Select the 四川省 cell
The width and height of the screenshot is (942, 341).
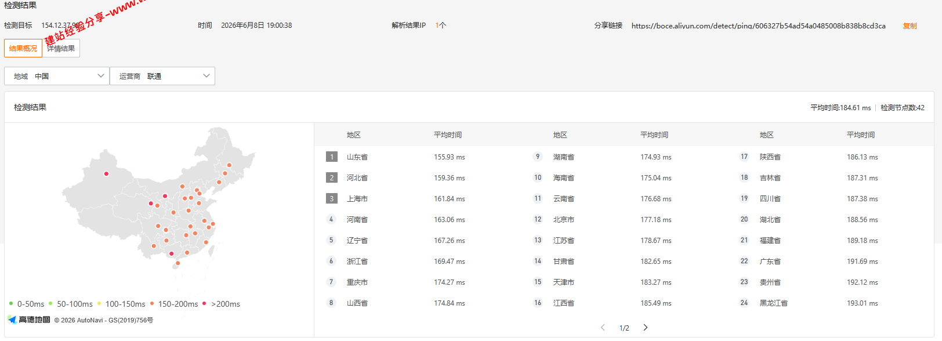tap(770, 199)
